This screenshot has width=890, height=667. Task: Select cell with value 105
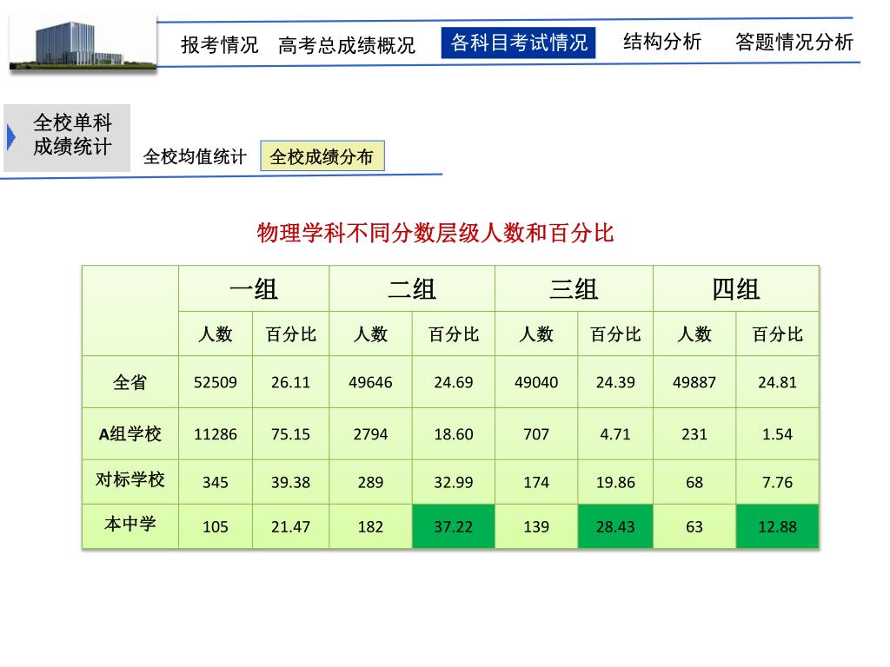(216, 526)
